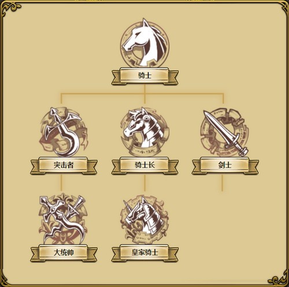Viewport: 289px width, 287px height.
Task: Click the unicorn 皇家骑士 emblem
Action: [144, 220]
